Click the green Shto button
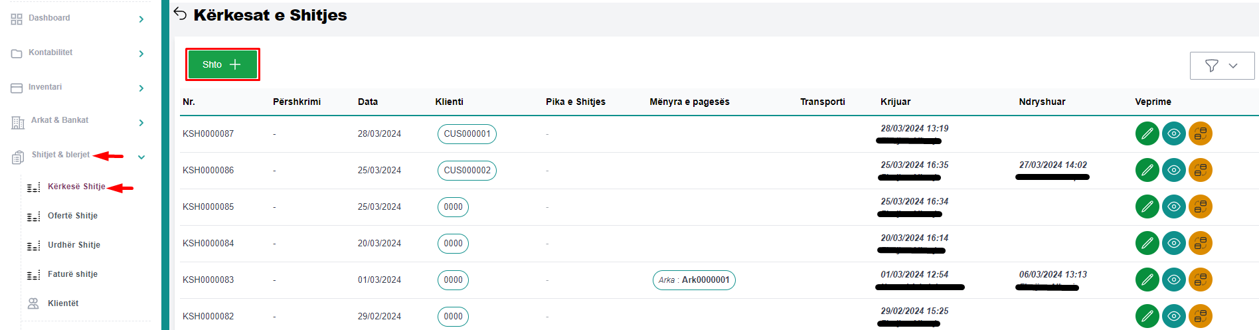1259x330 pixels. click(x=222, y=64)
